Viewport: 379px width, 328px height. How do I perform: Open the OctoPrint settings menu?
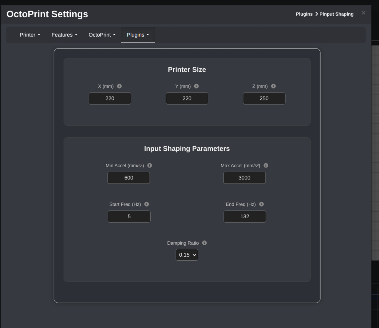pyautogui.click(x=102, y=35)
